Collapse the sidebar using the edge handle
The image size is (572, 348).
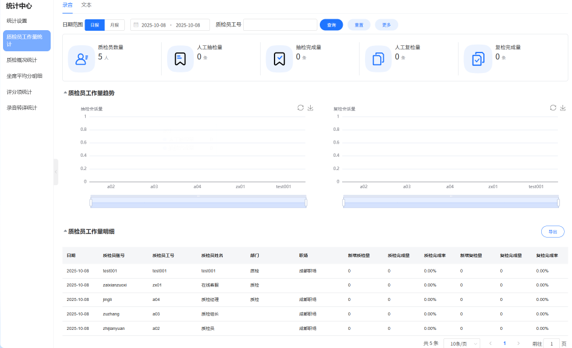point(56,172)
